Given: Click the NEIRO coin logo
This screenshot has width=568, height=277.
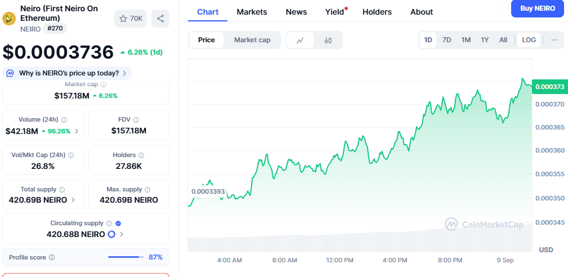Looking at the screenshot, I should (10, 19).
